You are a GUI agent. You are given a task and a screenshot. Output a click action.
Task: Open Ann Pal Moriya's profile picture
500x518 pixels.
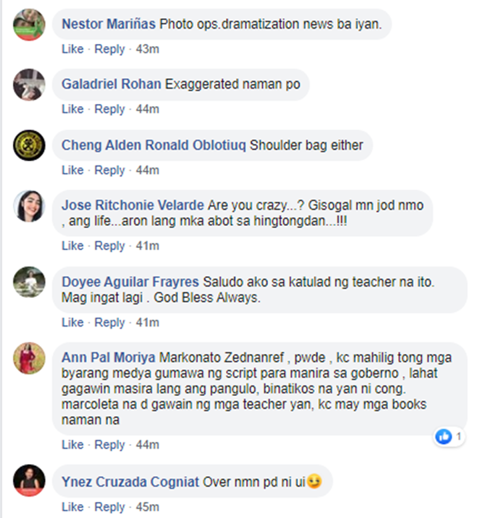[29, 358]
